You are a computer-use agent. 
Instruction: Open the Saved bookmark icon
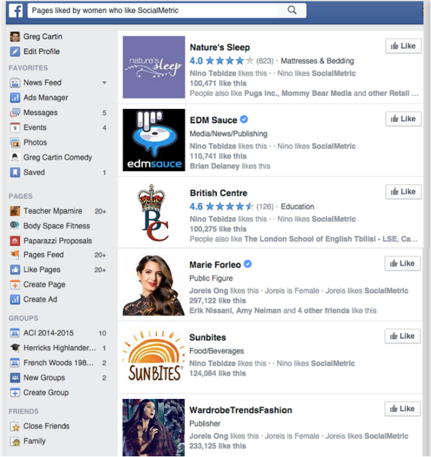click(x=15, y=172)
